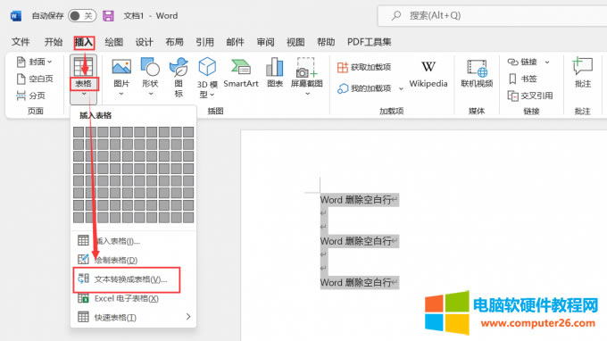Insert a 空白页 blank page
The height and width of the screenshot is (341, 607).
coord(35,79)
